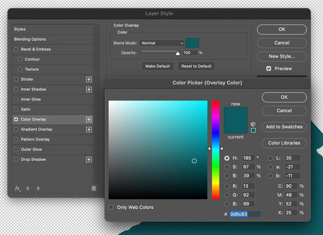Add another Color Overlay with plus icon
Image resolution: width=323 pixels, height=235 pixels.
[89, 120]
